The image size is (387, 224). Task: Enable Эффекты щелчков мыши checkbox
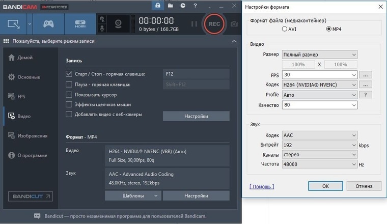[x=69, y=104]
